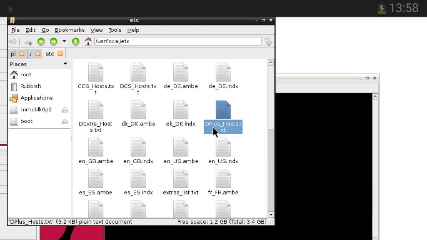Select the de_DE.ambe file icon
Screen dimensions: 427x240
click(x=181, y=72)
